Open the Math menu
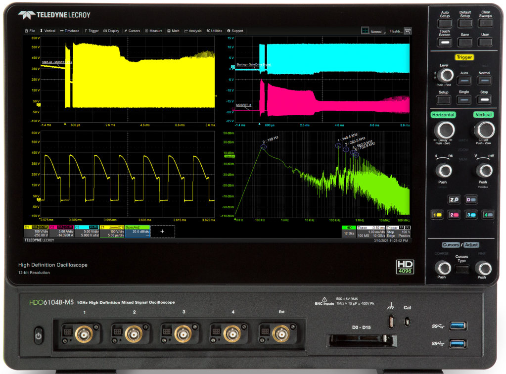This screenshot has height=374, width=506. (x=173, y=31)
